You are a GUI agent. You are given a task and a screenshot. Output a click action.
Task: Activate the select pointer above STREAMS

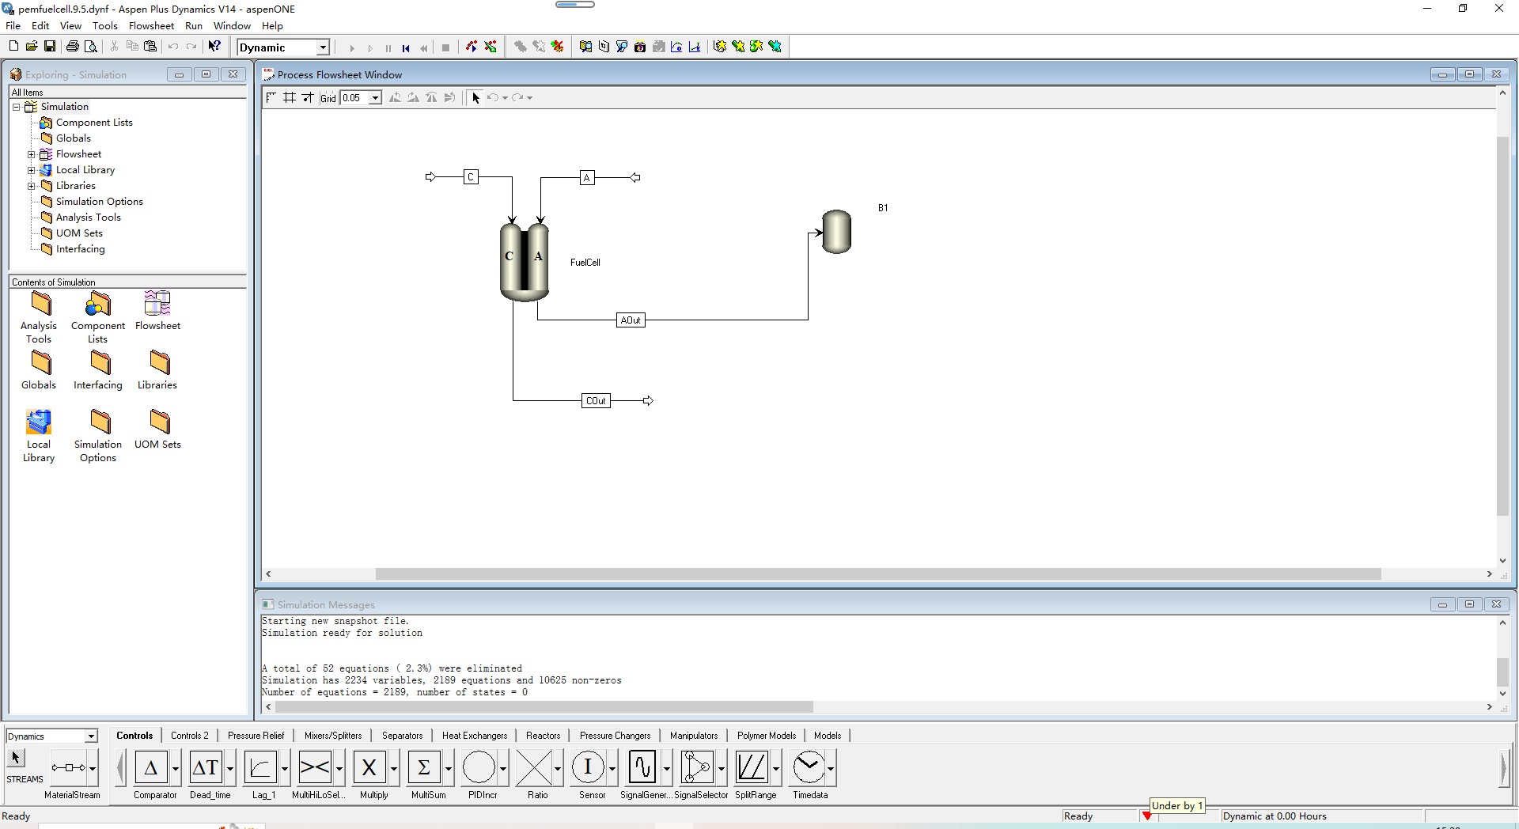pos(16,758)
